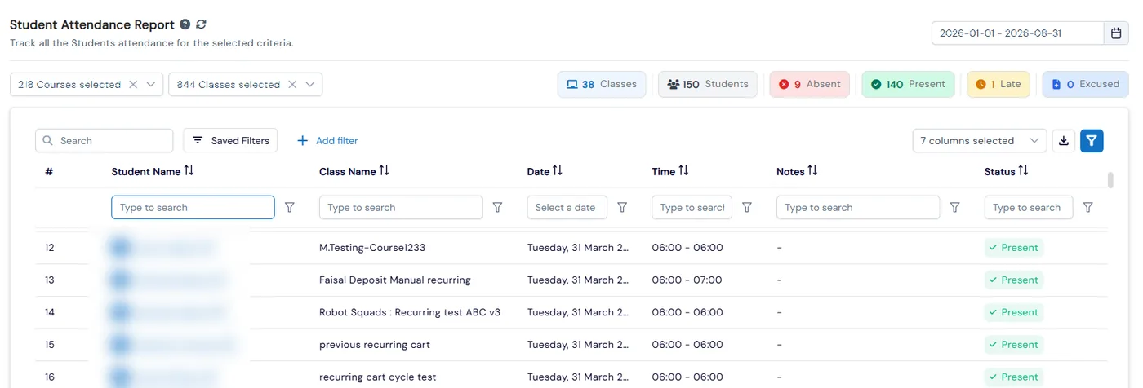Click Add filter link
The width and height of the screenshot is (1143, 388).
327,141
